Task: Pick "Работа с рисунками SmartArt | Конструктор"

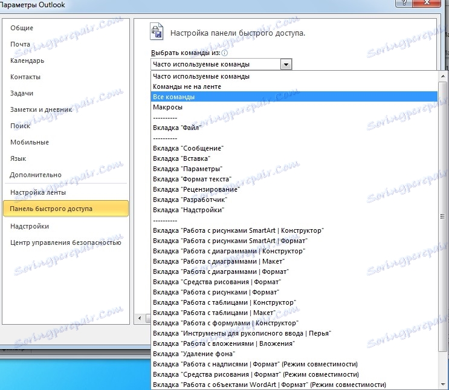Action: [294, 231]
